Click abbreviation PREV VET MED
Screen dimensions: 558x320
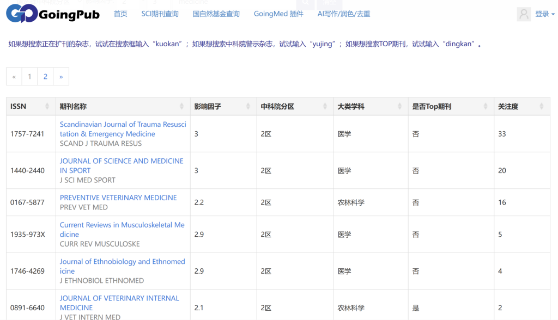83,207
